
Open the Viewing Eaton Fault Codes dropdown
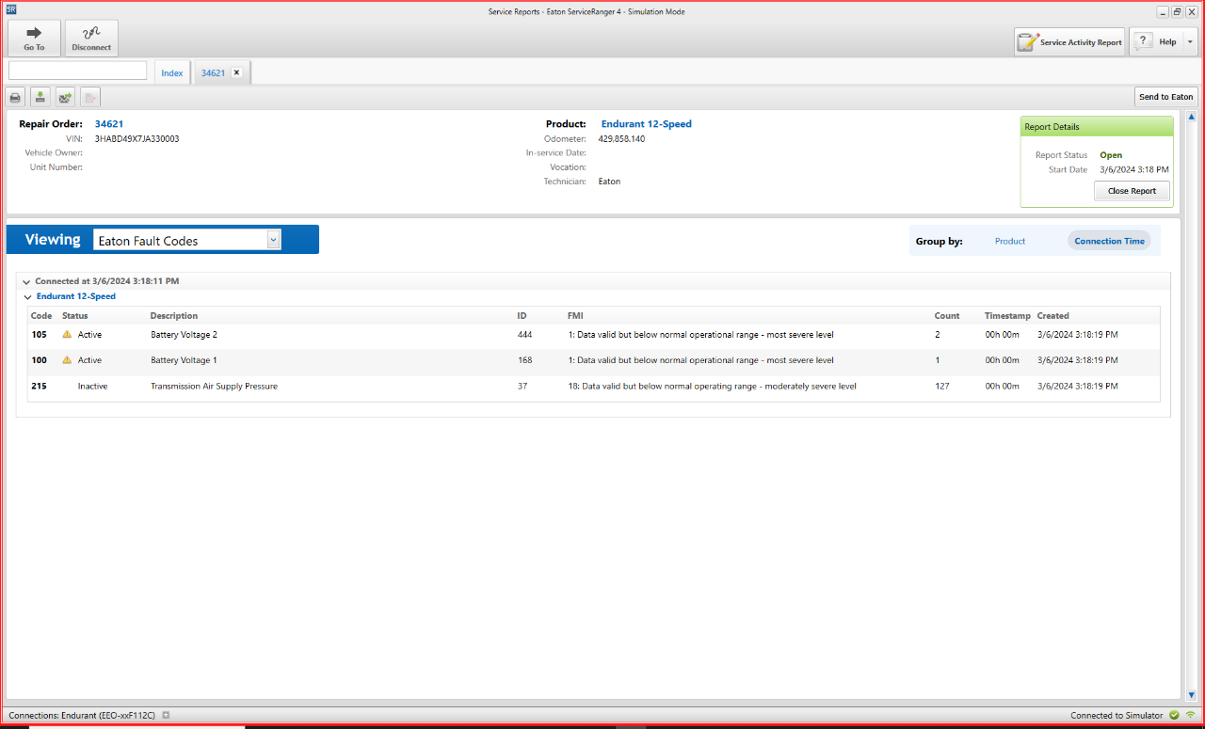pyautogui.click(x=273, y=240)
